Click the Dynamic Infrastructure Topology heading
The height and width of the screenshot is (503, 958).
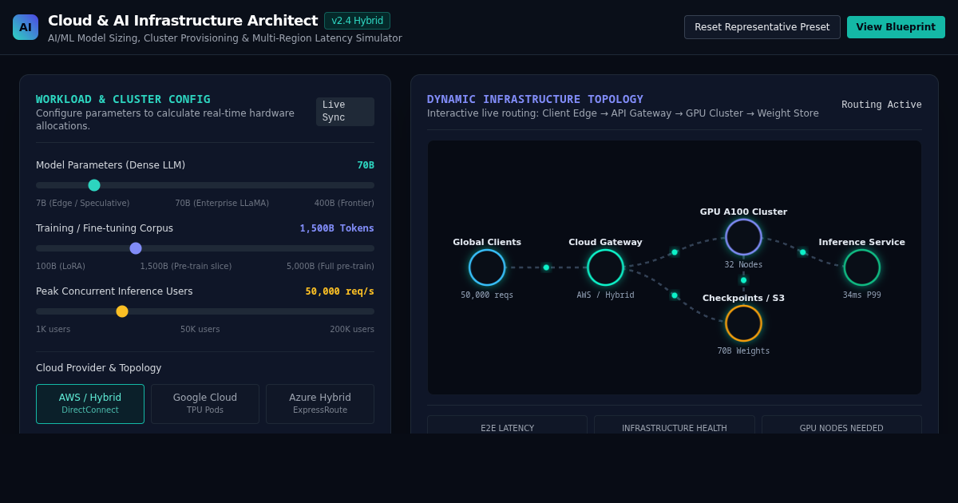(x=535, y=99)
